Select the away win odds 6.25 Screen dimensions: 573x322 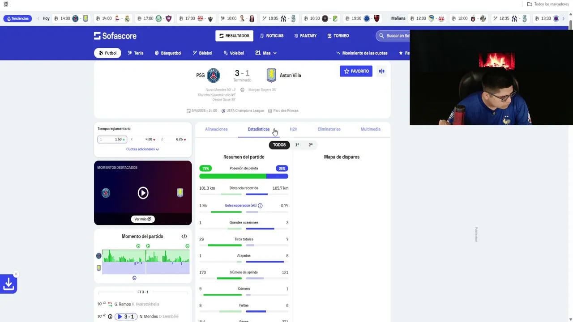[174, 139]
